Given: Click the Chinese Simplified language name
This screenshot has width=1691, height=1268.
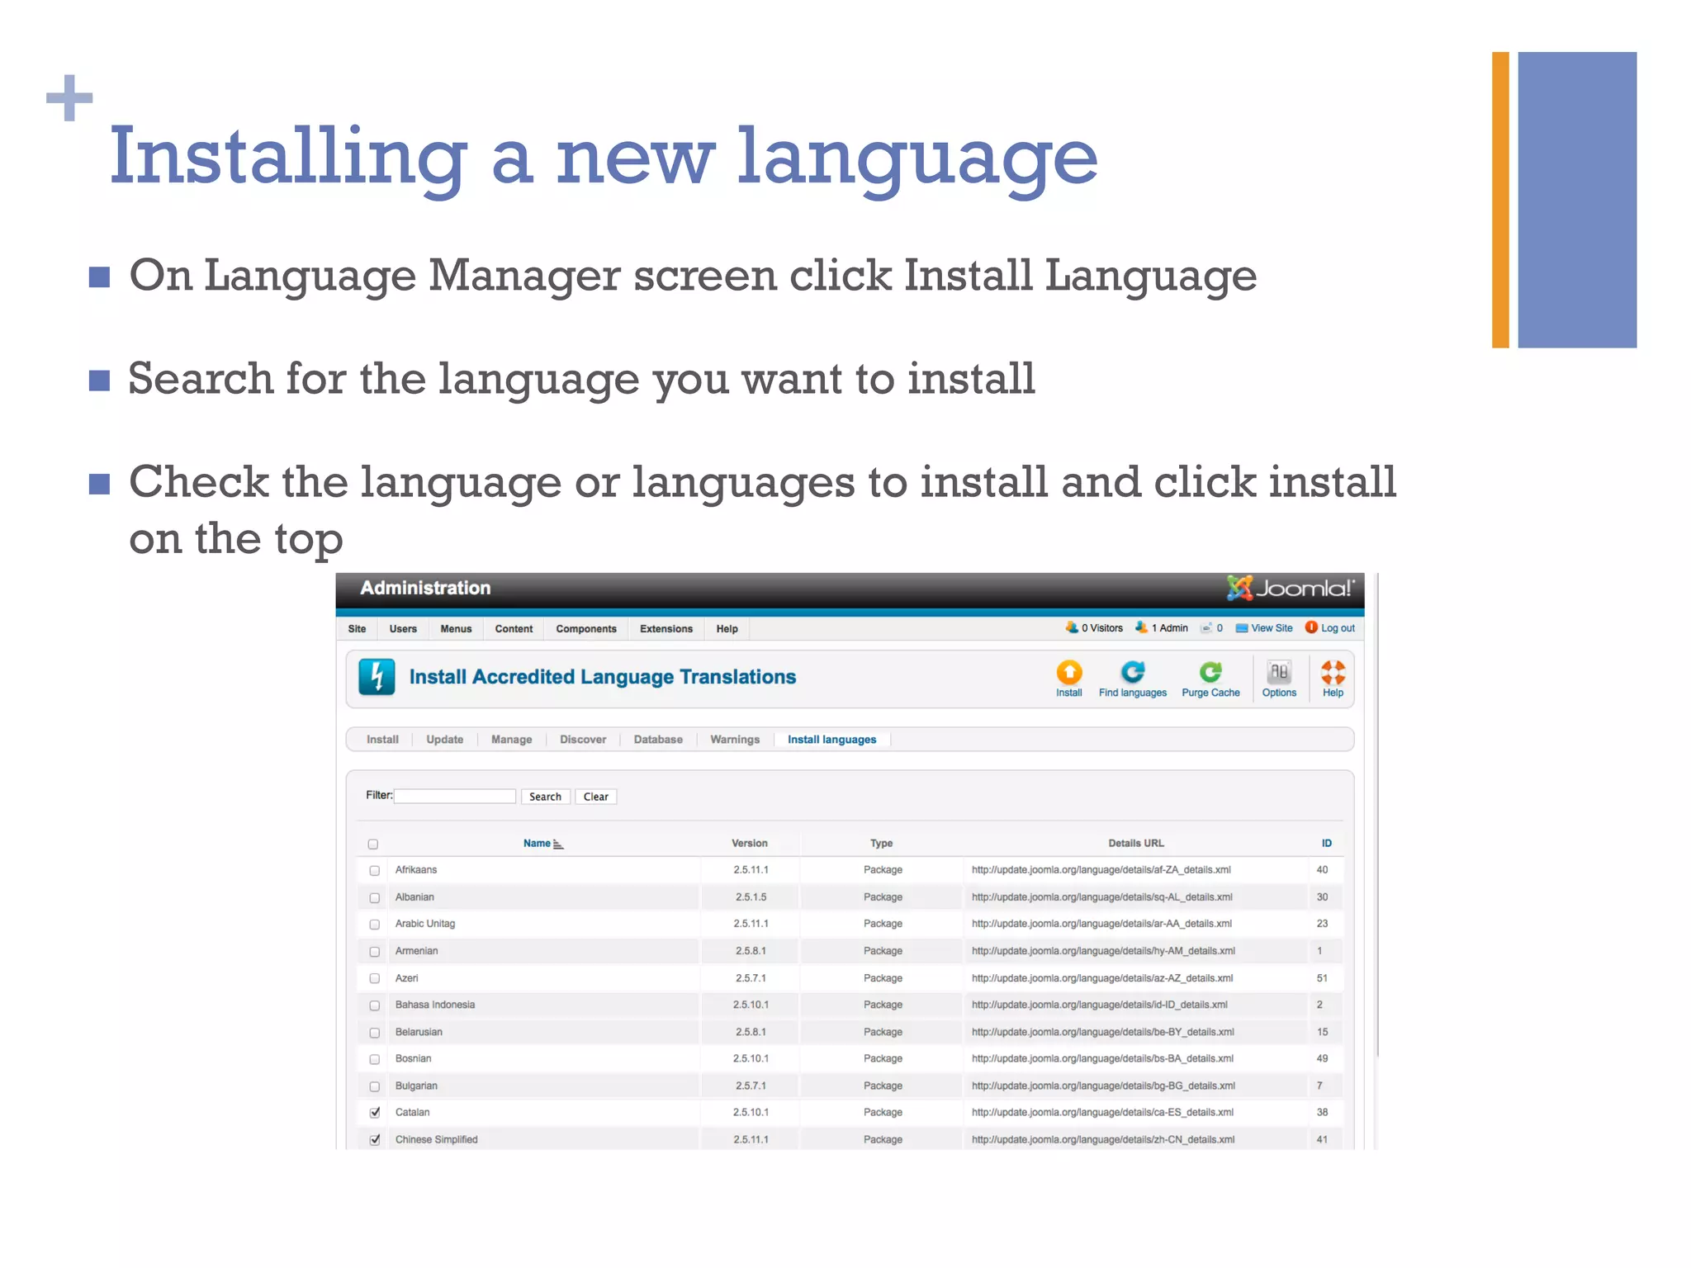Looking at the screenshot, I should click(436, 1140).
